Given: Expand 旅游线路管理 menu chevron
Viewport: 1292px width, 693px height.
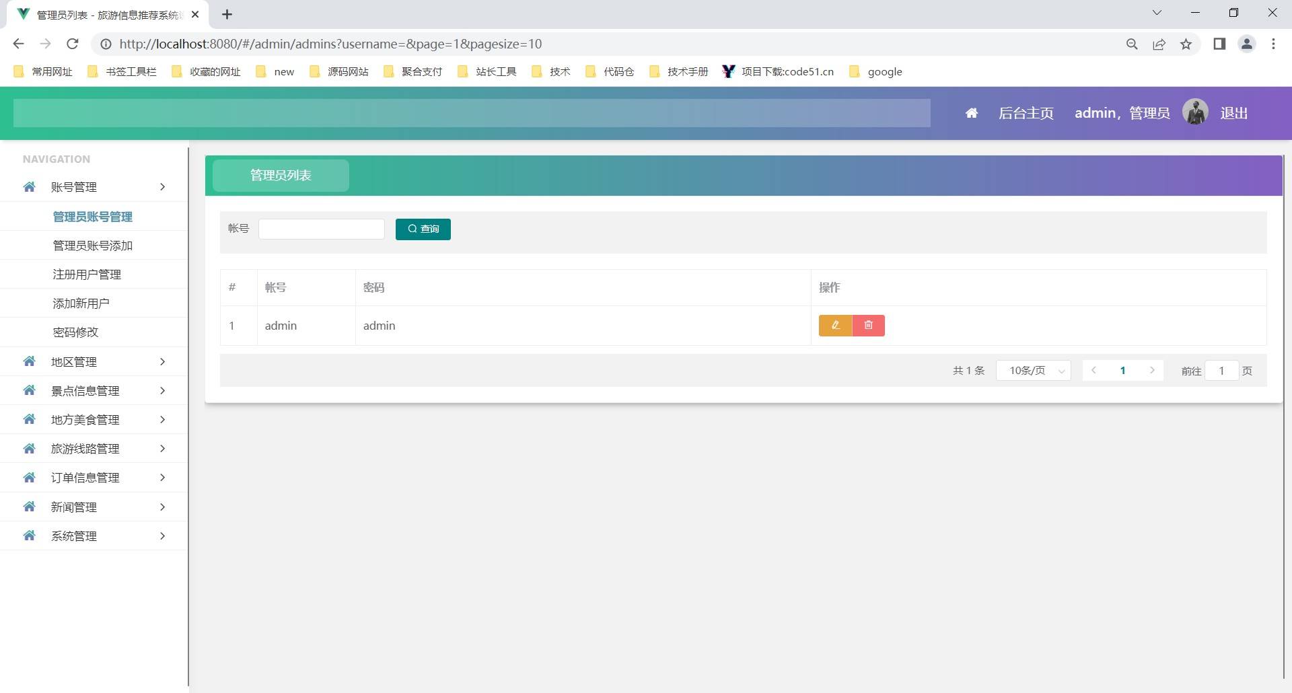Looking at the screenshot, I should pos(162,448).
